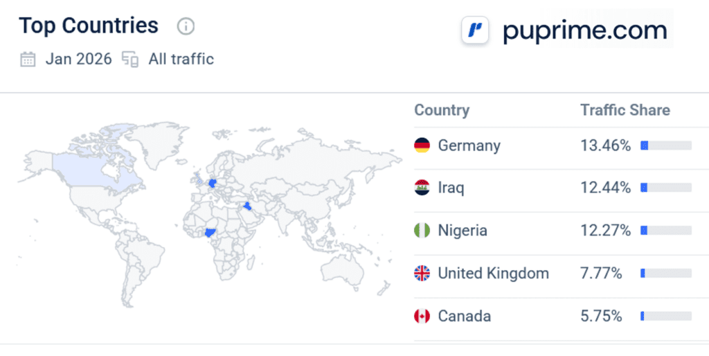
Task: Click the Germany flag icon
Action: point(422,145)
